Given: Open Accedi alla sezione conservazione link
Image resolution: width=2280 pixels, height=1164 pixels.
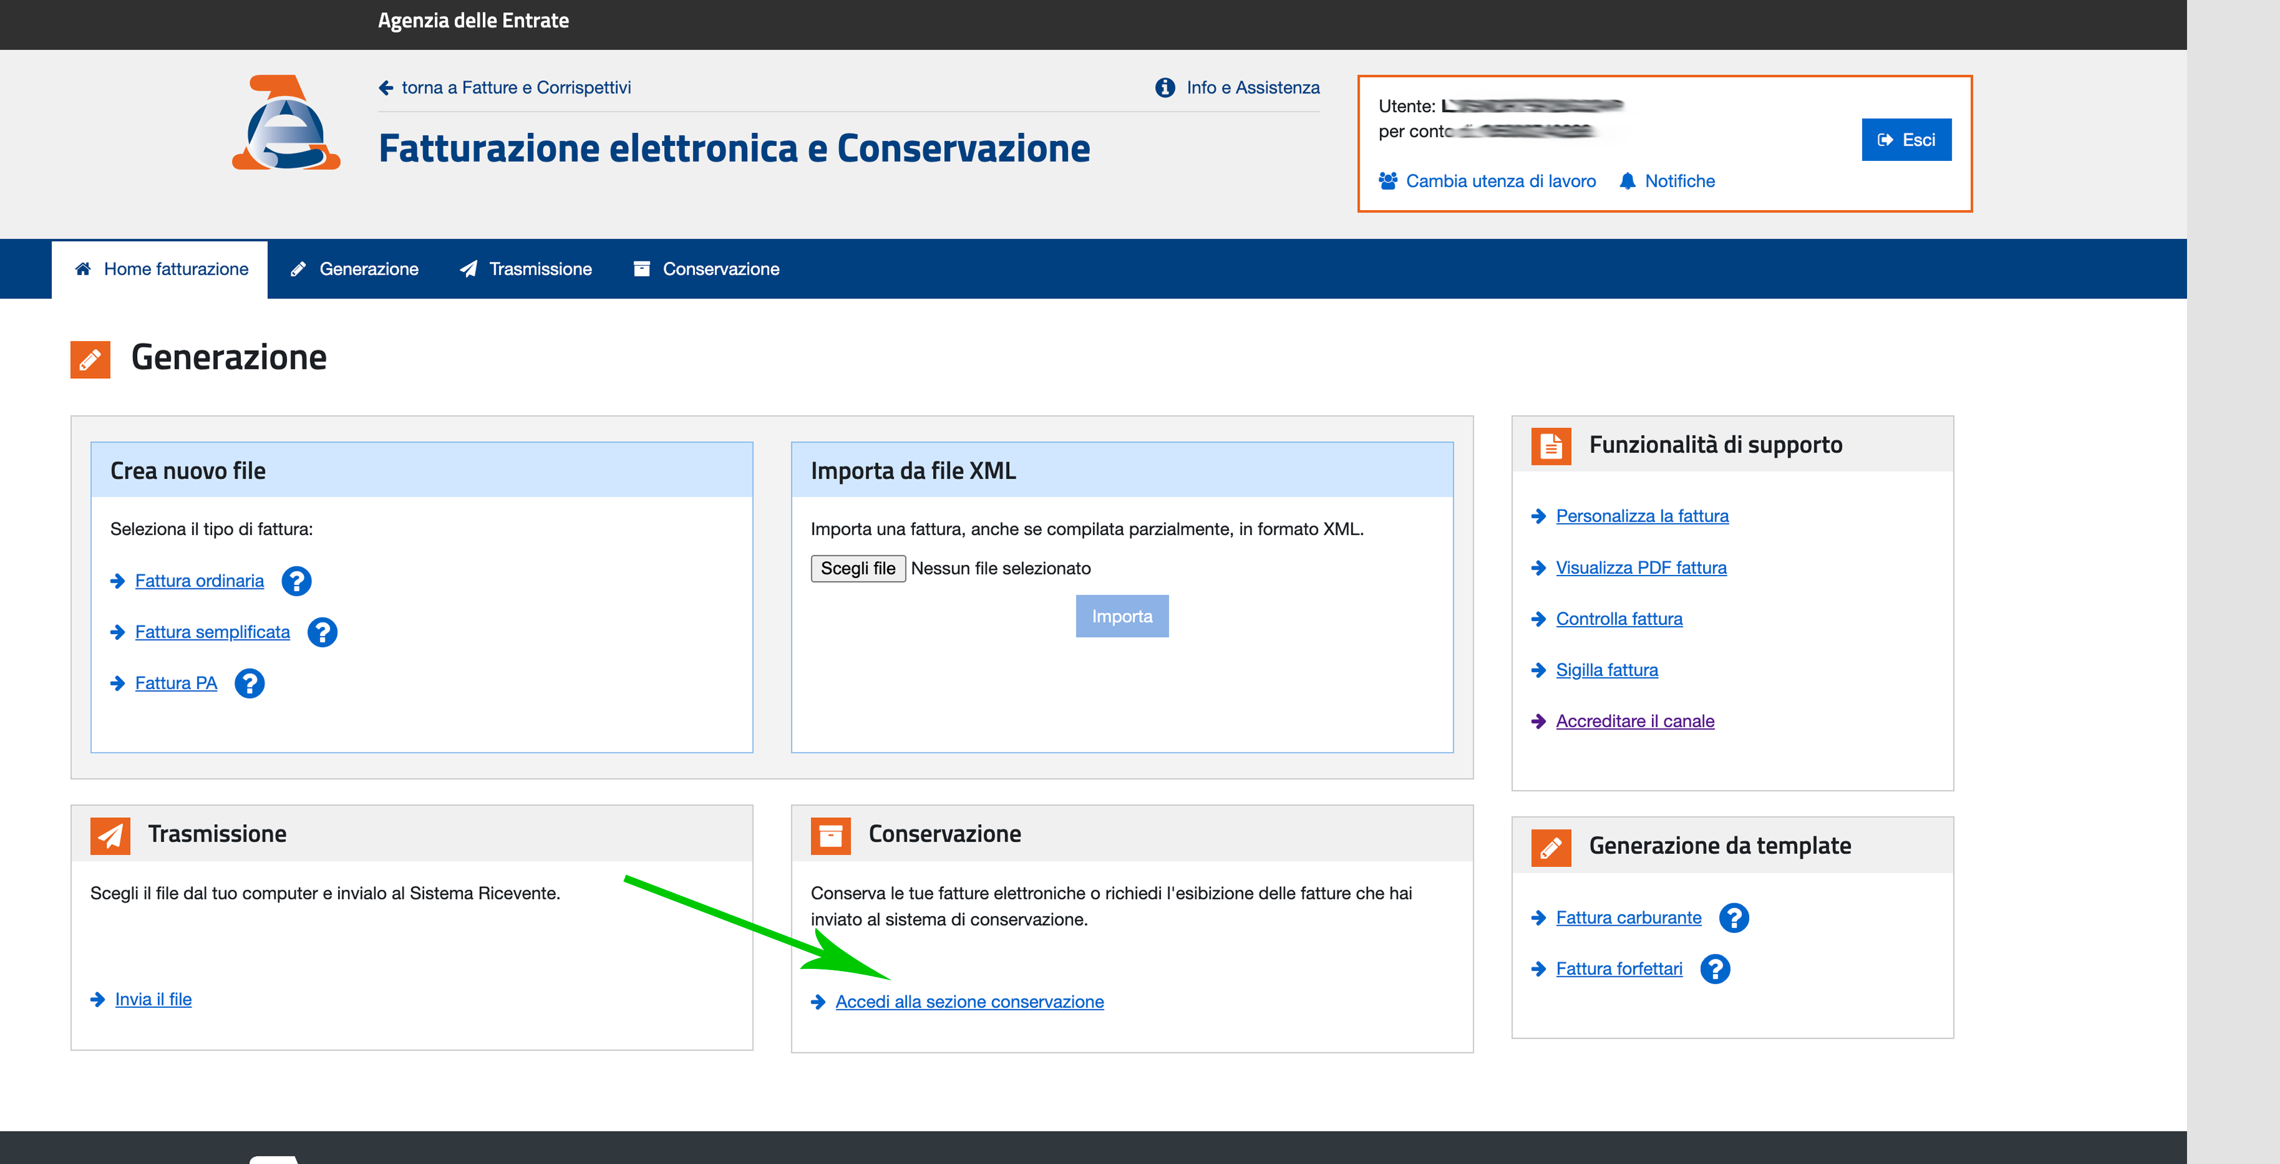Looking at the screenshot, I should click(969, 1002).
